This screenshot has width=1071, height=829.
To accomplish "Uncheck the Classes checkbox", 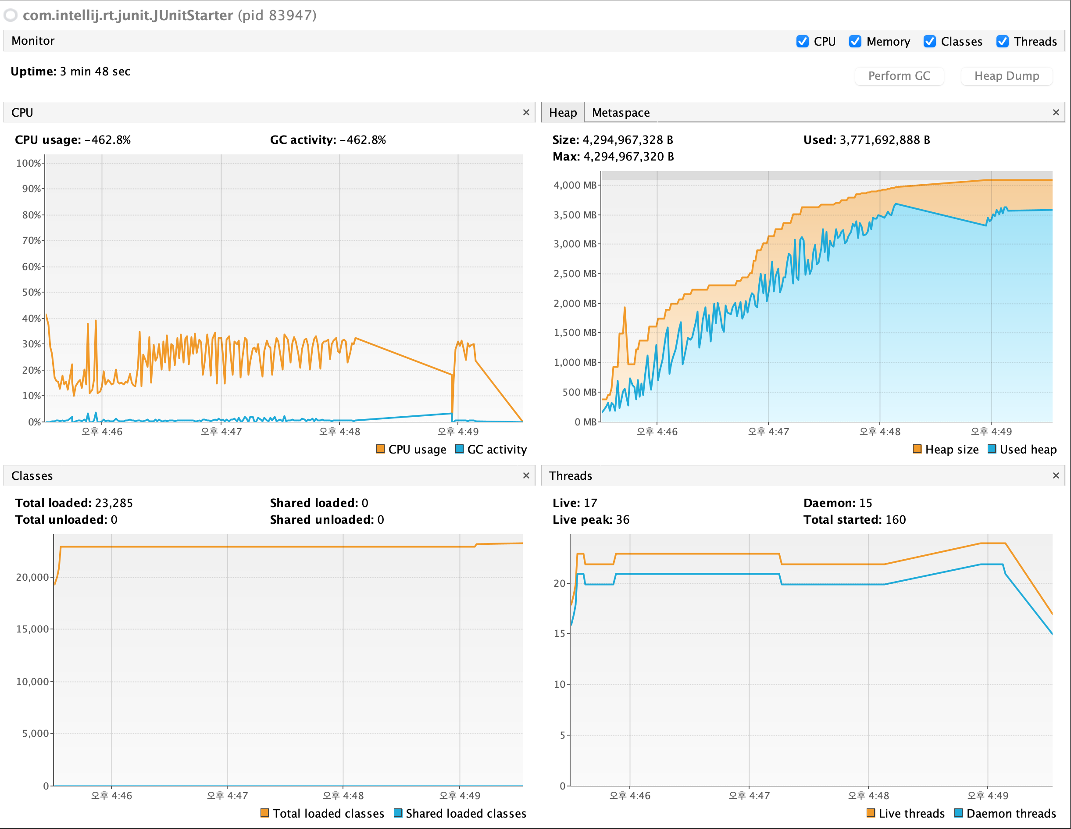I will coord(929,41).
